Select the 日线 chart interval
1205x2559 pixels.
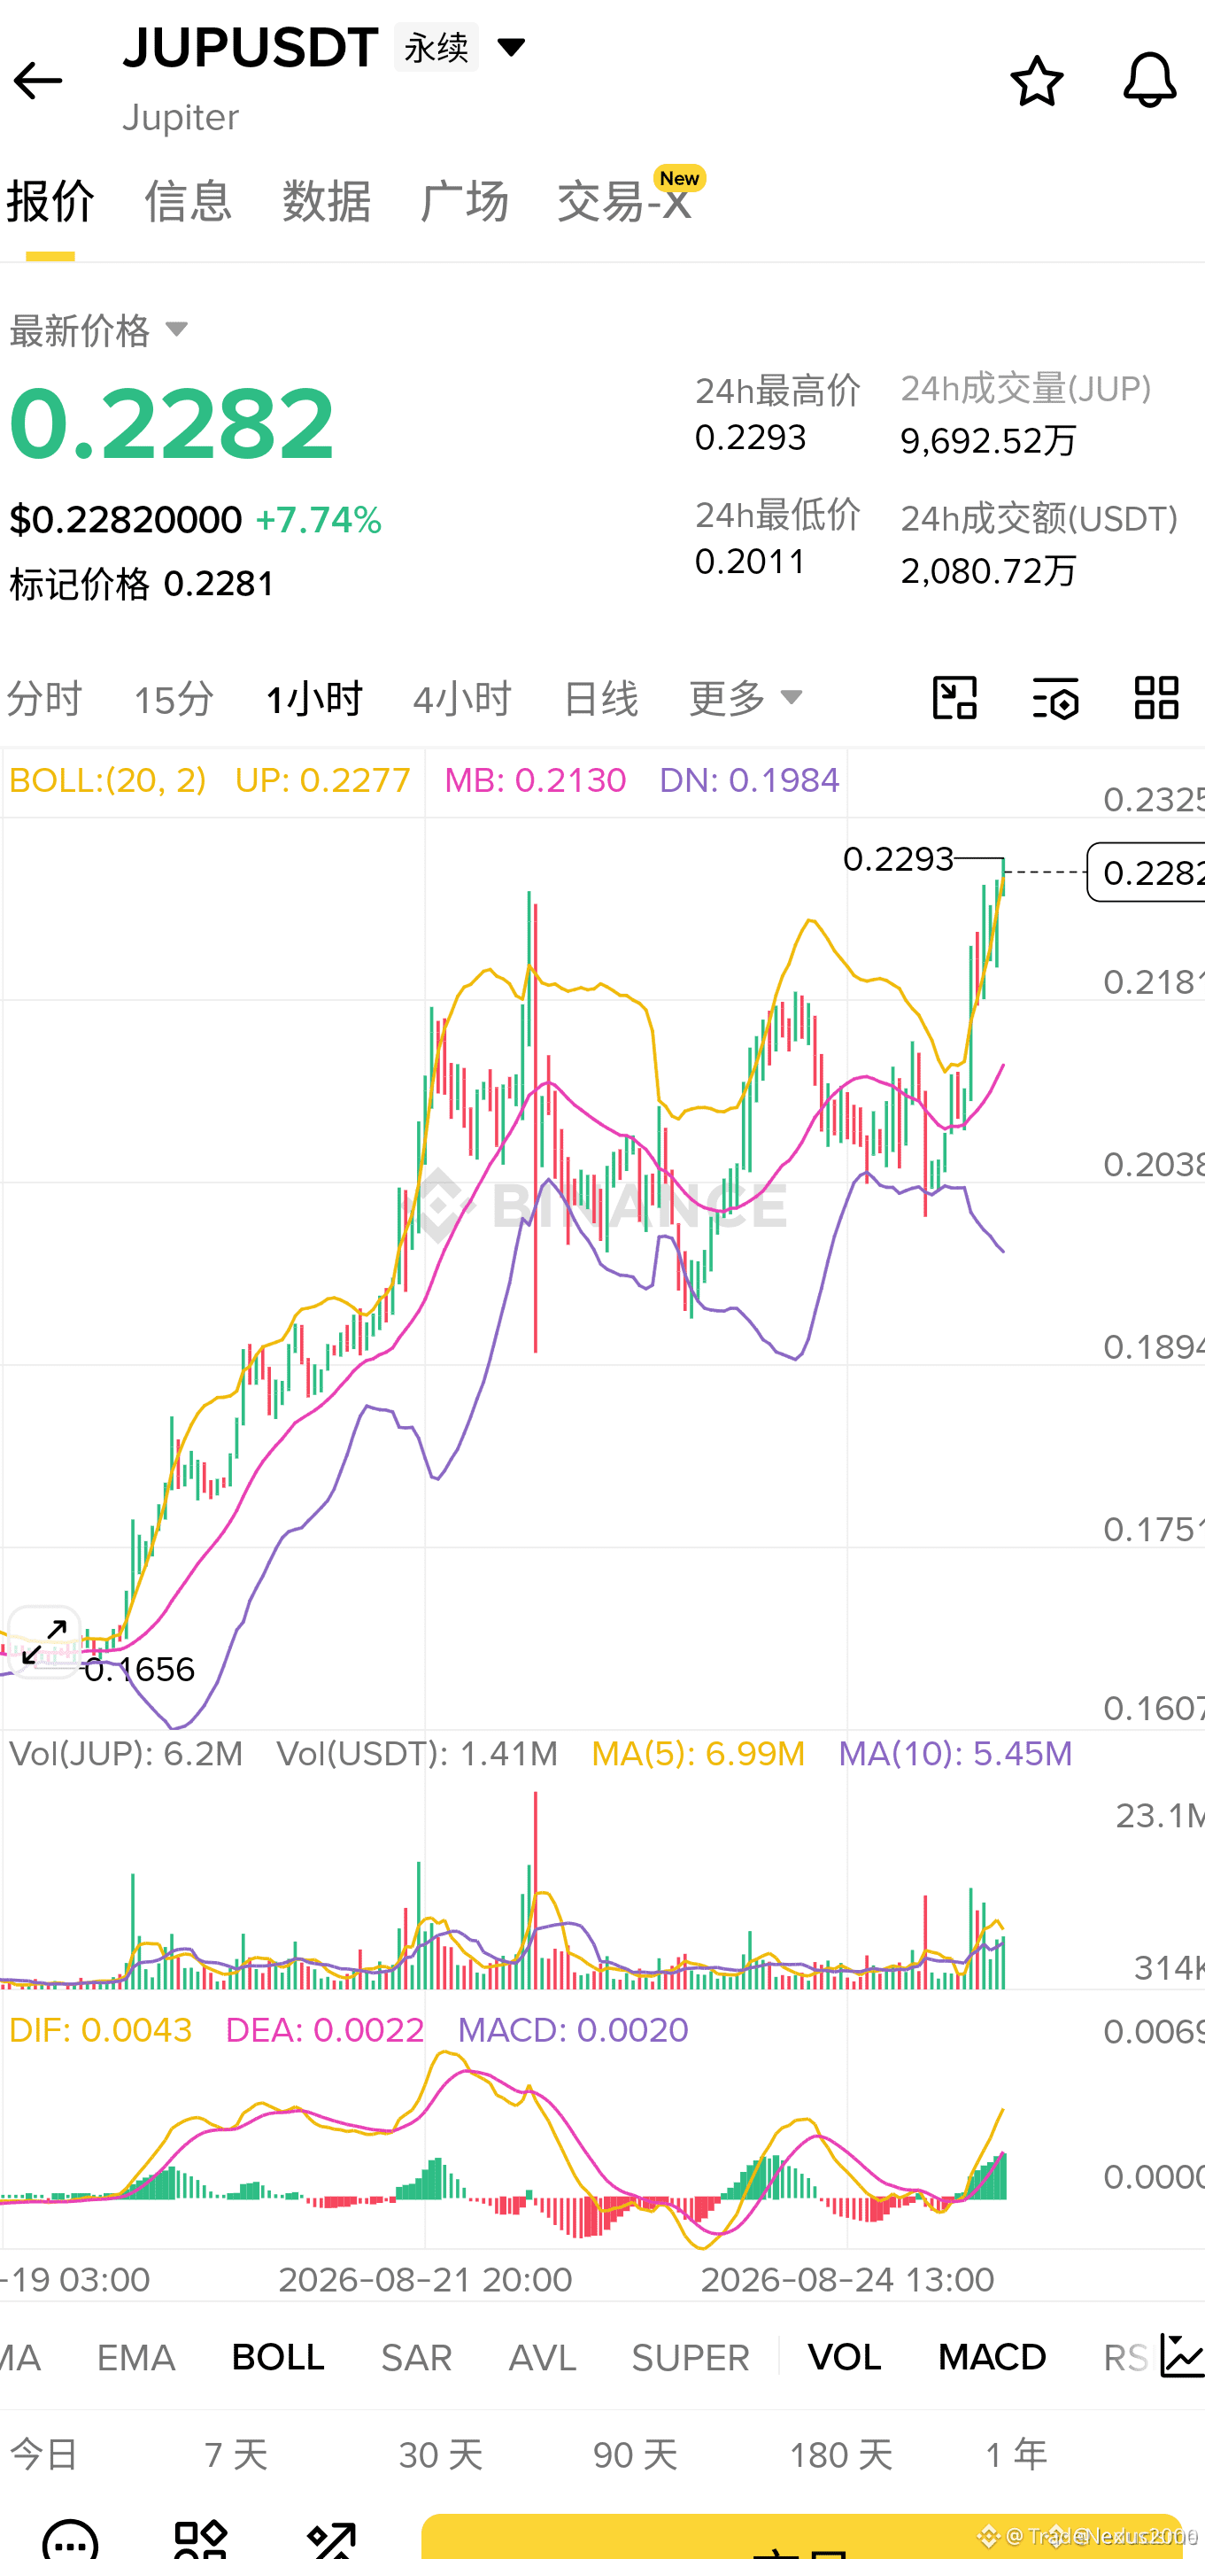coord(599,700)
